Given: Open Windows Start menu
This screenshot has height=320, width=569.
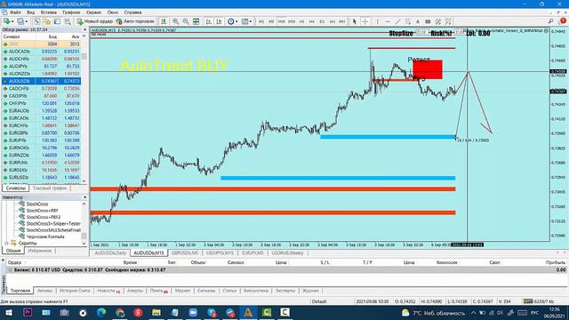Looking at the screenshot, I should [x=9, y=312].
